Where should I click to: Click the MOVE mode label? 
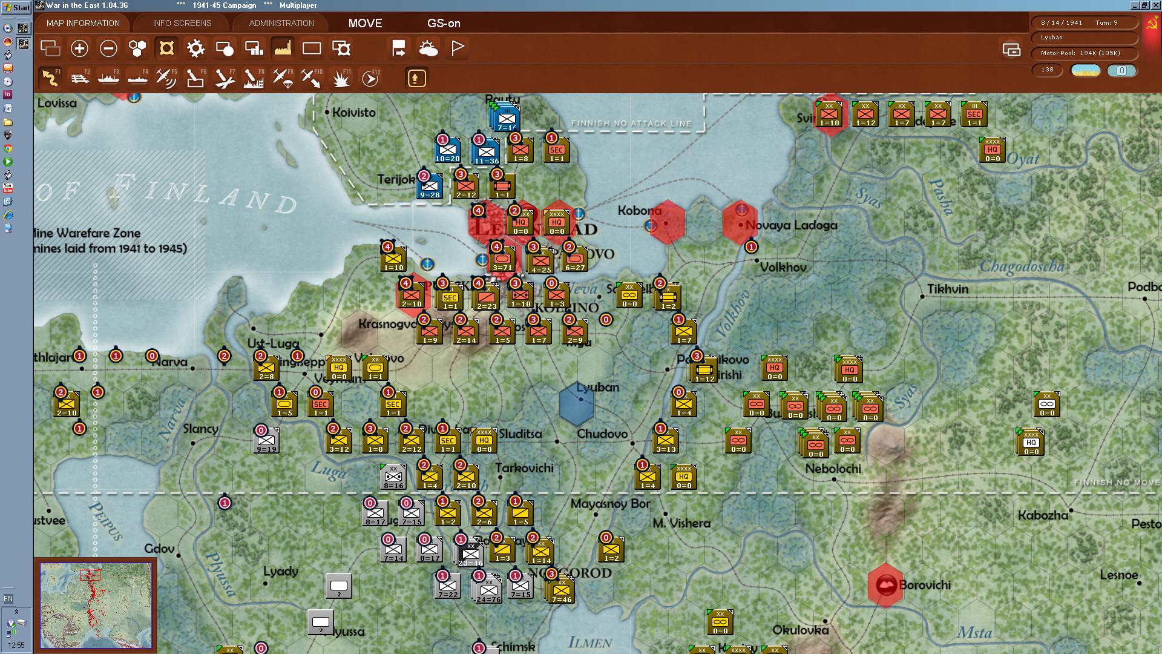pos(365,23)
